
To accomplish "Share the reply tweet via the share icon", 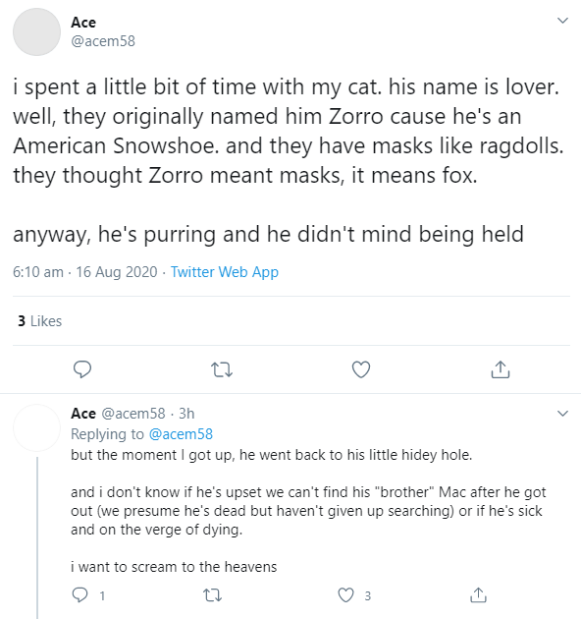I will (478, 594).
